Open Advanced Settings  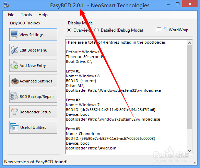[x=33, y=81]
